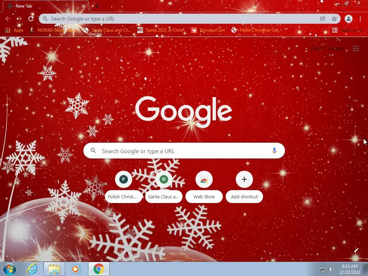Open the Google apps grid
368x276 pixels.
click(356, 49)
